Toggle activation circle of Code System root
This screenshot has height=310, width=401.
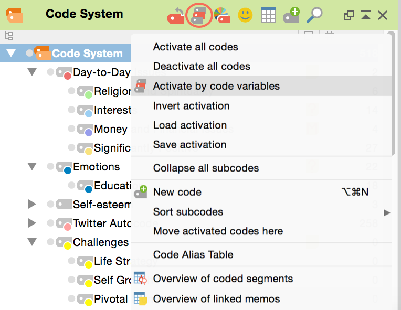(x=30, y=53)
